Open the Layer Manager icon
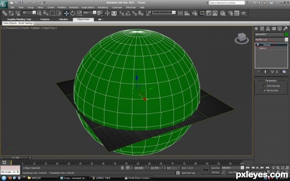Screen dimensions: 290x181 point(195,13)
